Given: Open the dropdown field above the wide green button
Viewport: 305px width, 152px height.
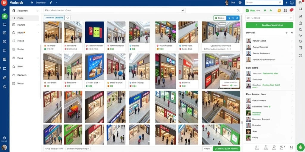Looking at the screenshot, I should click(x=269, y=18).
